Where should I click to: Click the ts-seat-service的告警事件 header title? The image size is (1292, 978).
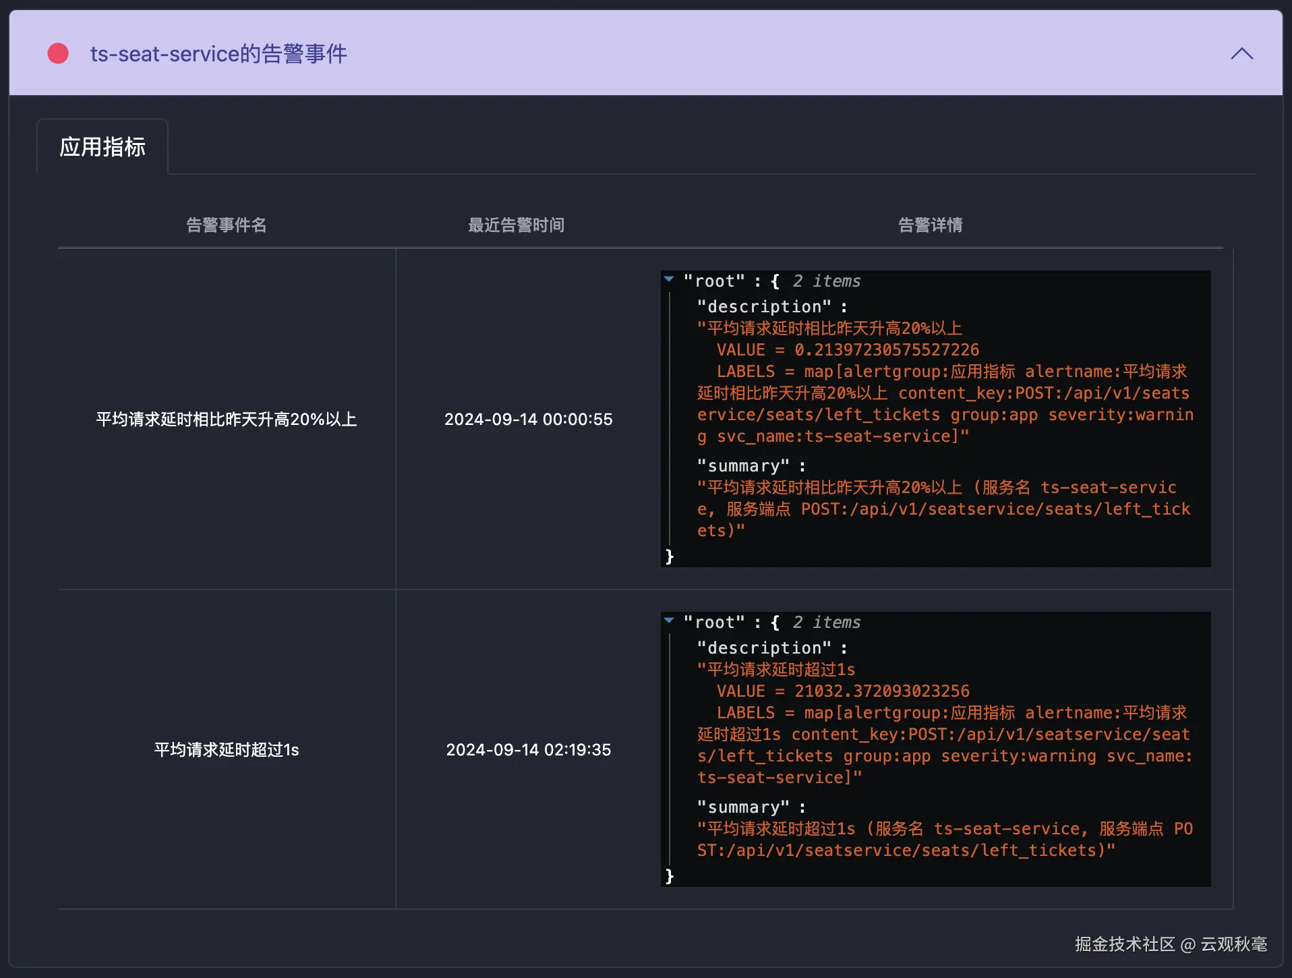[x=218, y=54]
